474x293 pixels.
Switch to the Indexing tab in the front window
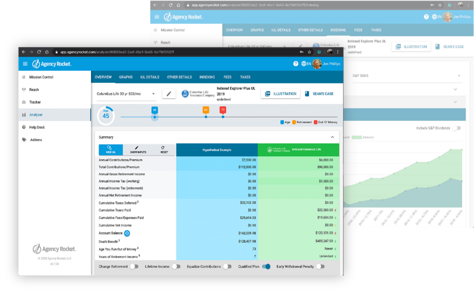pos(207,77)
